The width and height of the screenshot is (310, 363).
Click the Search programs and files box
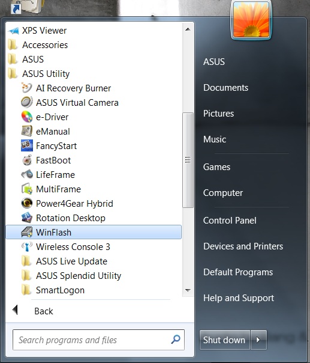[x=98, y=340]
